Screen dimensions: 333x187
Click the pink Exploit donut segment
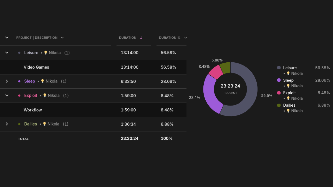(215, 73)
